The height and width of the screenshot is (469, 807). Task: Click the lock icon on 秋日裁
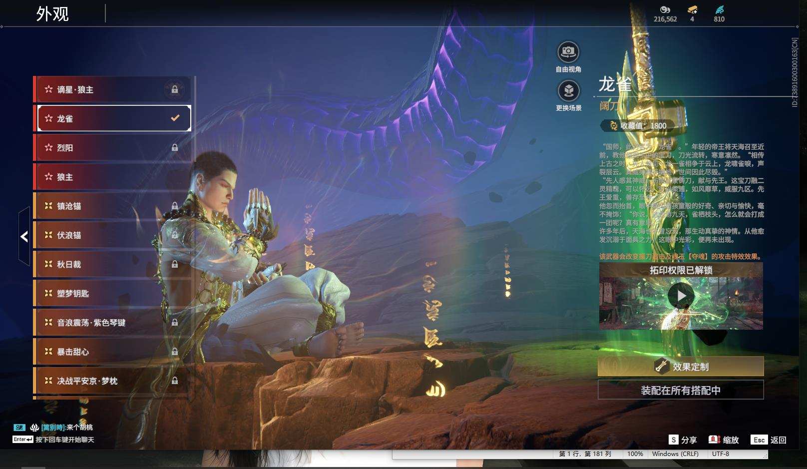coord(175,264)
